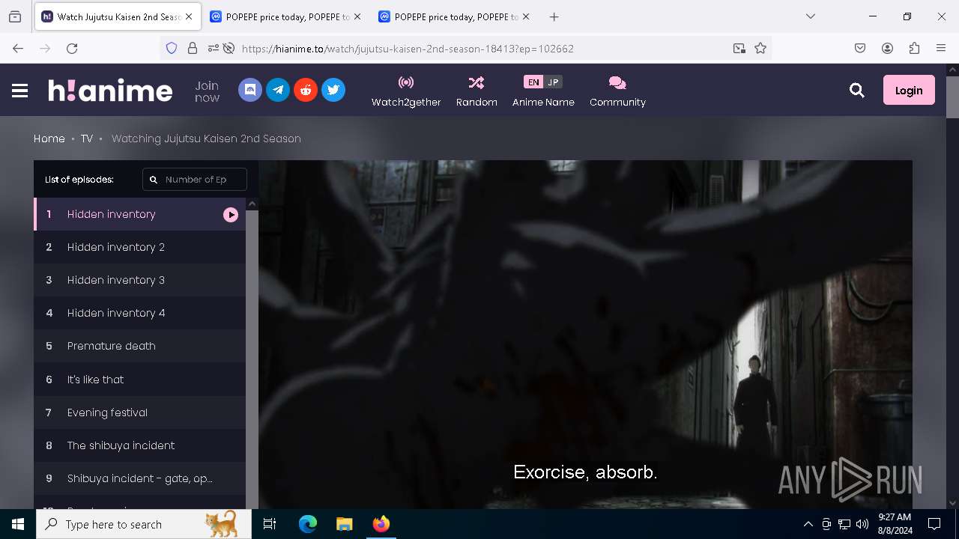The height and width of the screenshot is (539, 959).
Task: Go to Home breadcrumb
Action: tap(49, 138)
